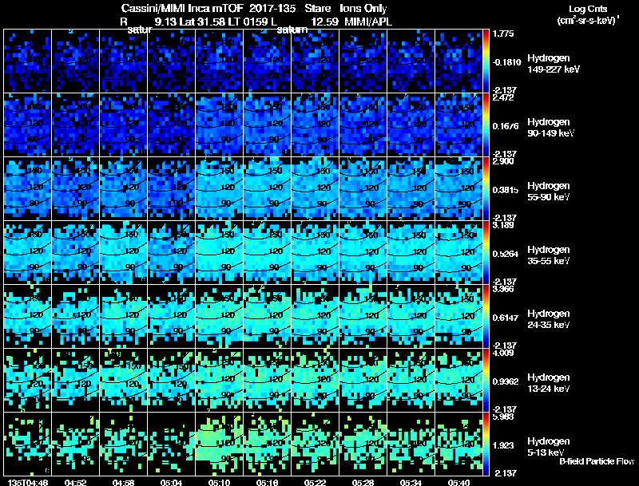Screen dimensions: 639x486
Task: Click the Hydrogen 24-35 keV panel at 05:40
Action: coord(458,316)
